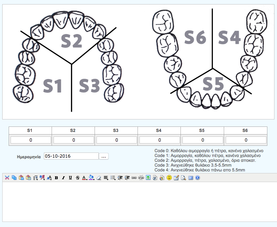Viewport: 277px width, 227px height.
Task: Click the S1 column header
Action: tap(30, 130)
